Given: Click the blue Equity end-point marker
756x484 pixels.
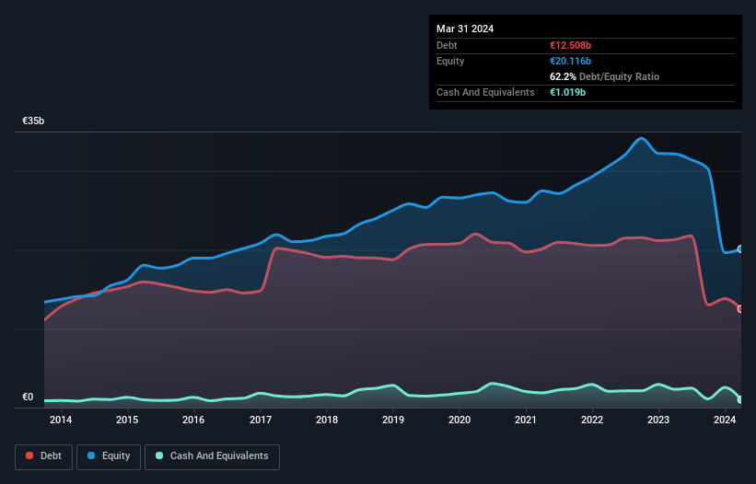Looking at the screenshot, I should click(740, 249).
